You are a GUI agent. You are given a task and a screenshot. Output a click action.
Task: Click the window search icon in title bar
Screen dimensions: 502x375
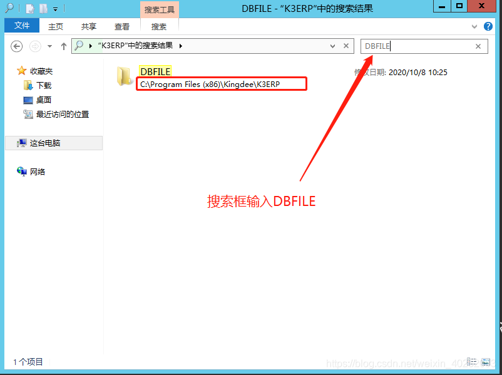[x=9, y=8]
